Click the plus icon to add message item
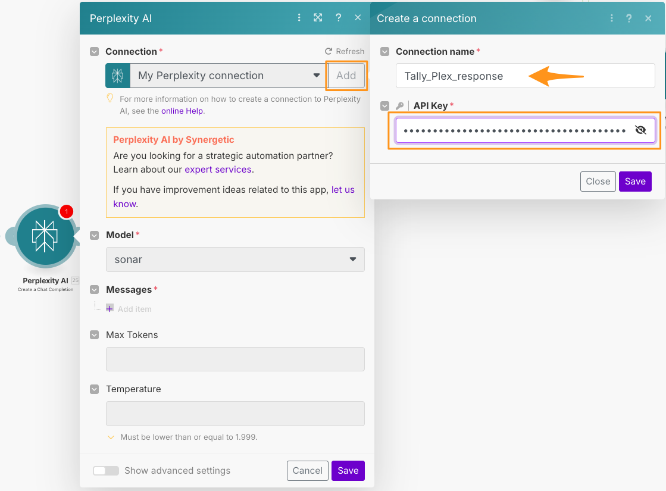This screenshot has height=491, width=666. pyautogui.click(x=110, y=308)
